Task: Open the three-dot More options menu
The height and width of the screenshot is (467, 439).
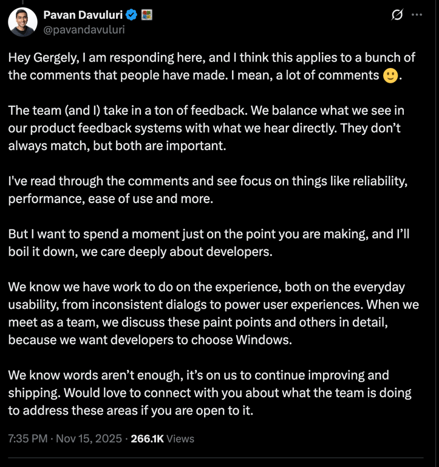Action: tap(417, 15)
